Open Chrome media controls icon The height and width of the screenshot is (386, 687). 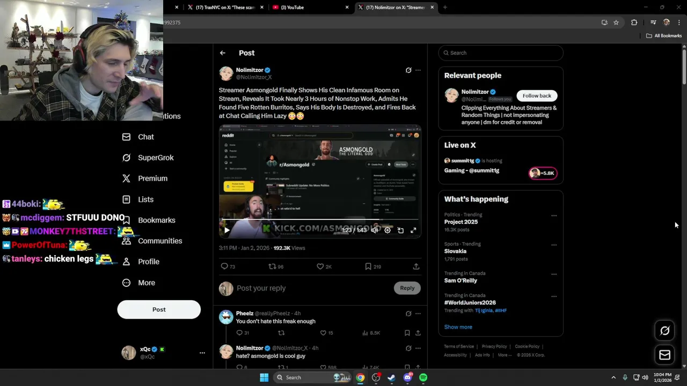tap(653, 23)
